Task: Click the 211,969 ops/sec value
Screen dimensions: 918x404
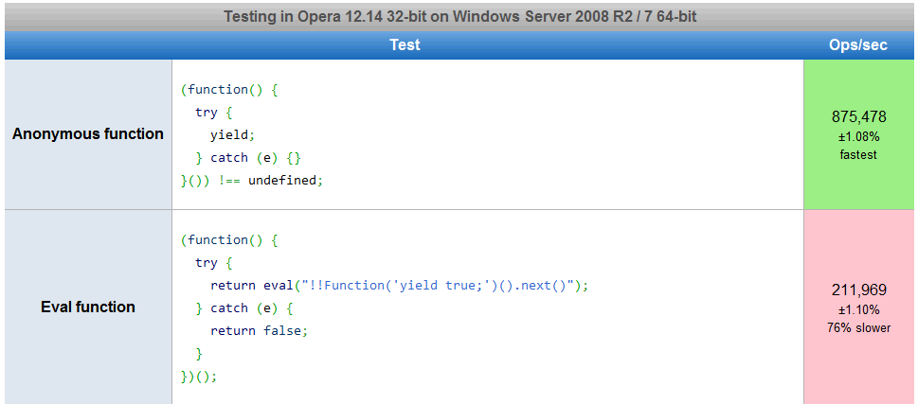Action: 859,290
